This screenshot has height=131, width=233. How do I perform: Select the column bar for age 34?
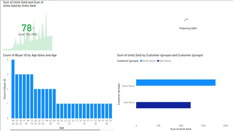click(84, 111)
